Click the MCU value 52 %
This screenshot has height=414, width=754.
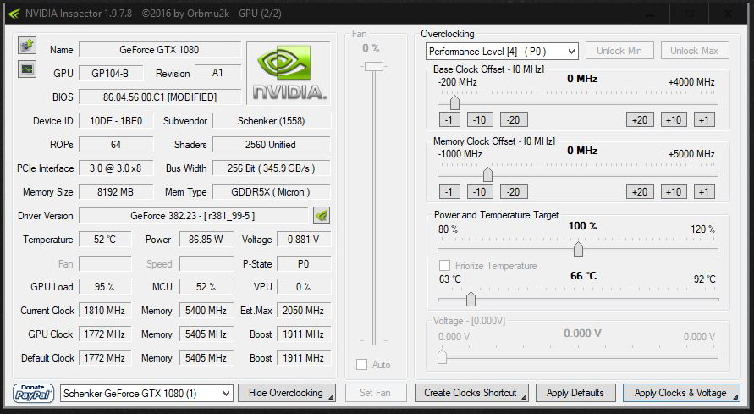[x=206, y=286]
